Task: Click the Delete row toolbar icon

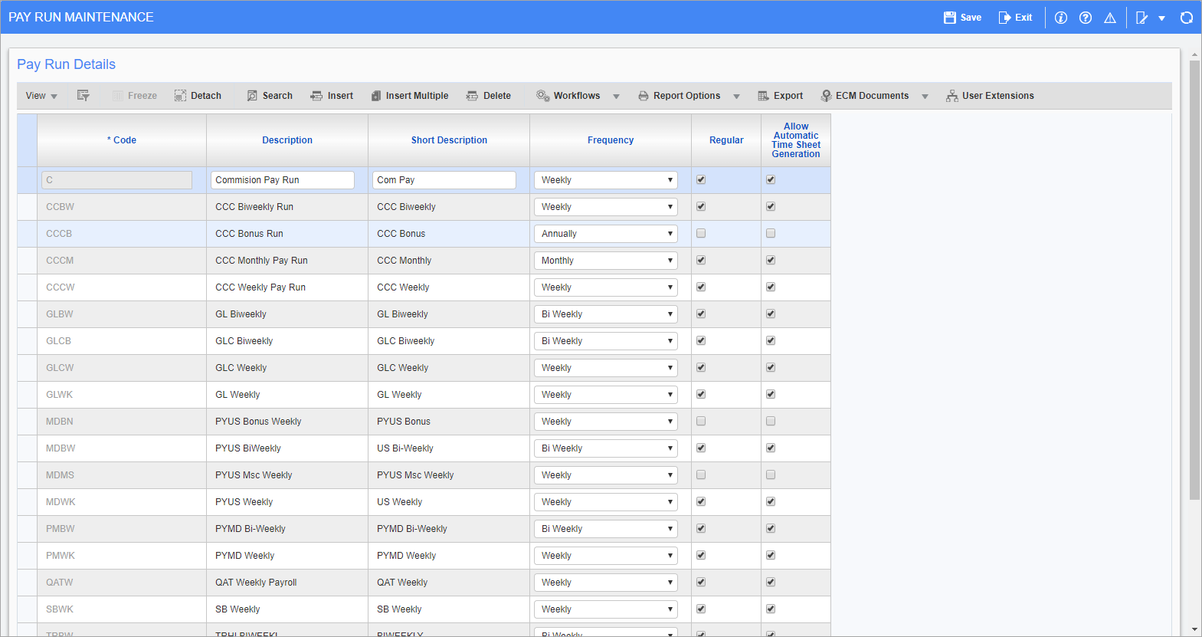Action: (472, 96)
